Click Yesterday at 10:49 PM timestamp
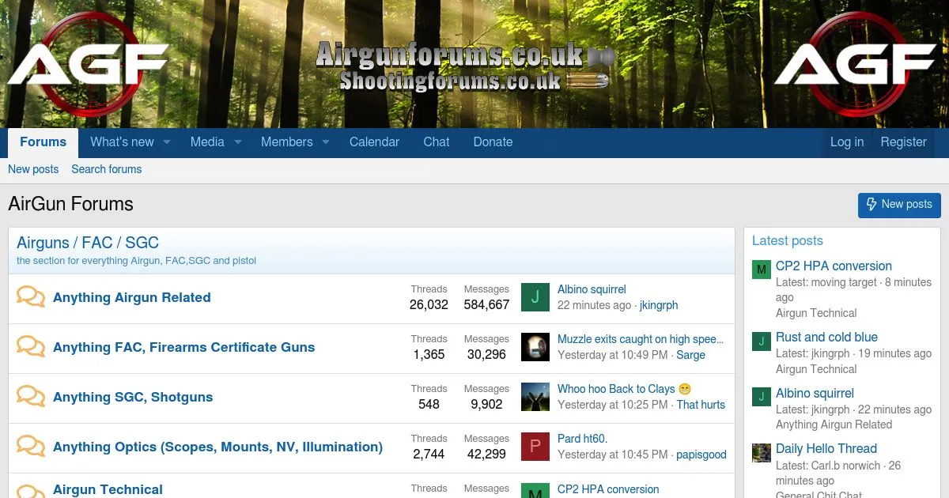The height and width of the screenshot is (498, 949). click(x=613, y=355)
